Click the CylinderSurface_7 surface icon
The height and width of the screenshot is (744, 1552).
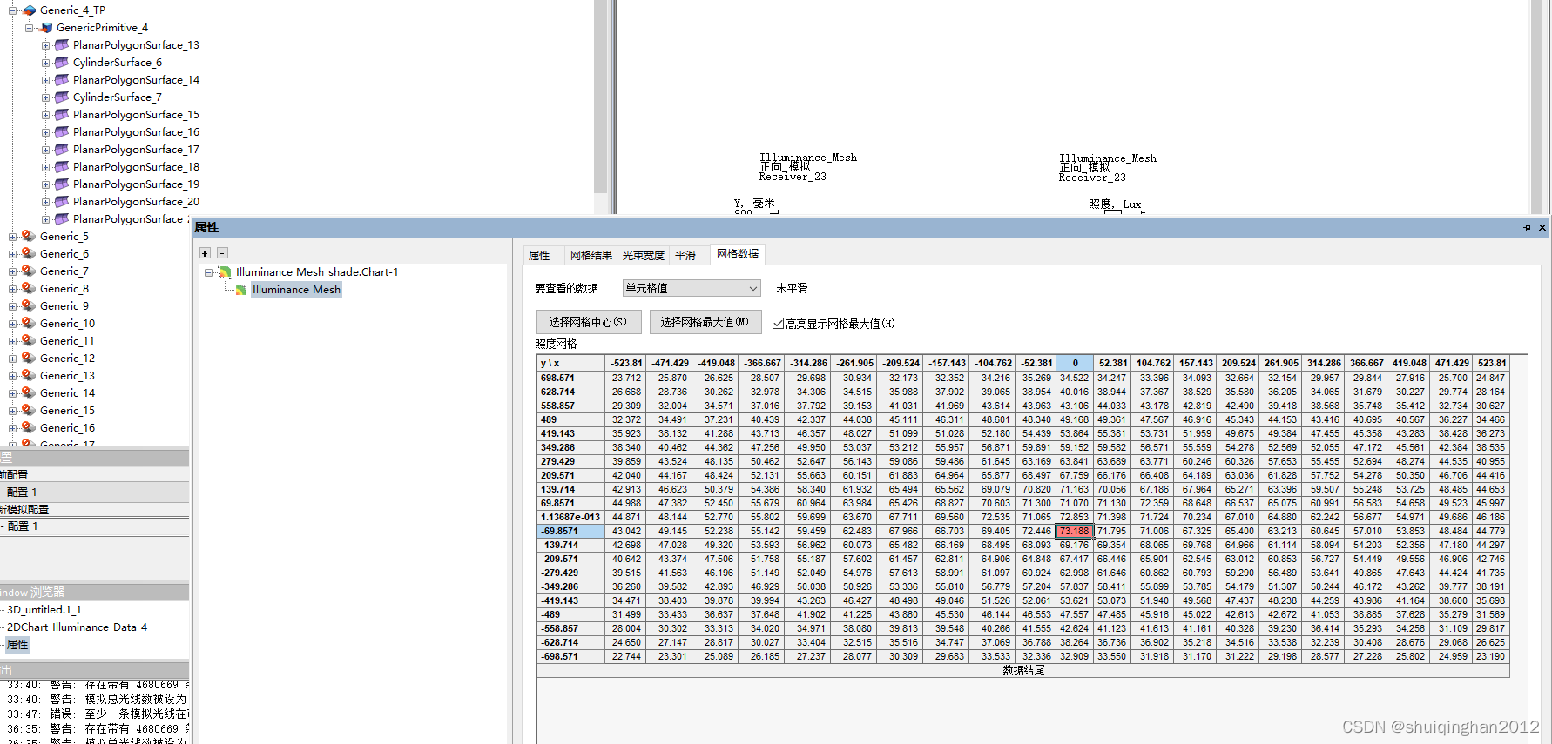click(x=62, y=97)
